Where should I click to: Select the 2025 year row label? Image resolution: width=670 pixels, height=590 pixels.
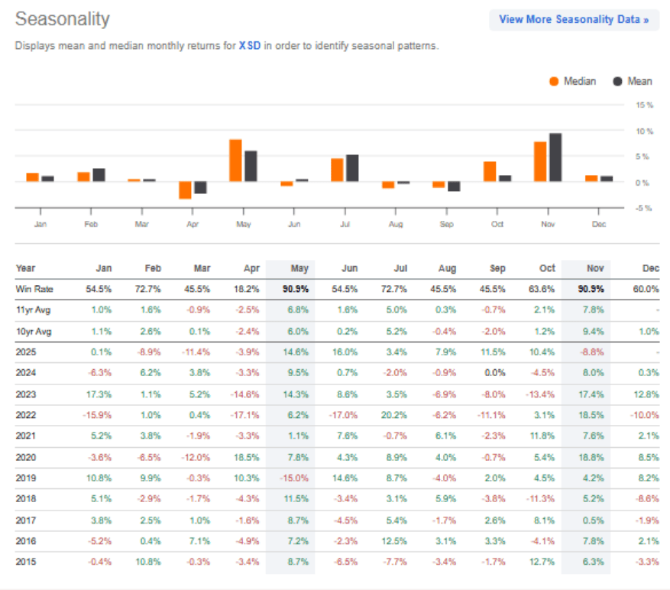(28, 350)
